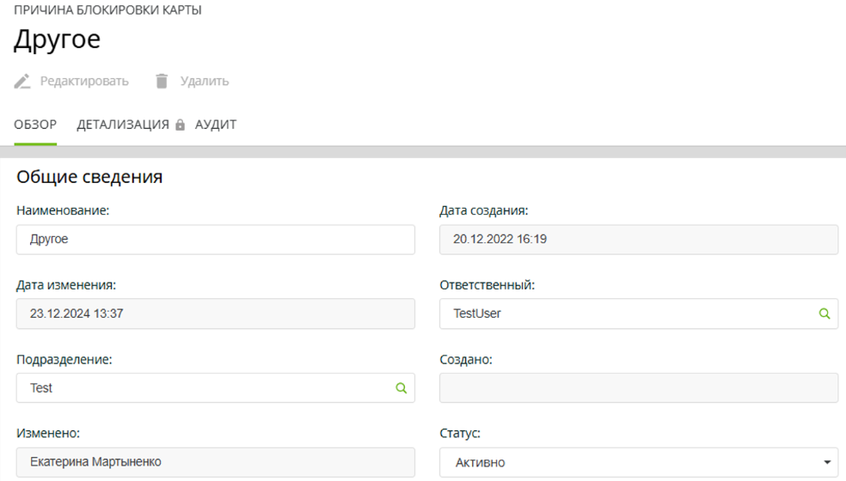
Task: Click the trash can icon to delete
Action: [162, 82]
